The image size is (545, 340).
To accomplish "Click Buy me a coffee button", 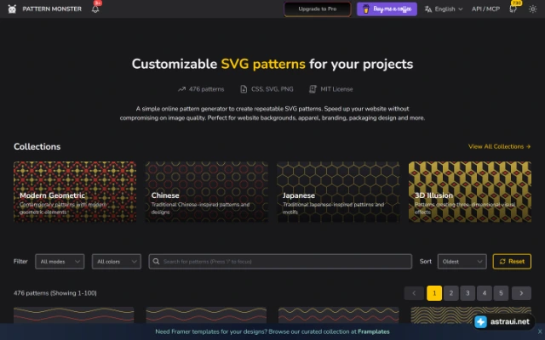I will tap(387, 9).
